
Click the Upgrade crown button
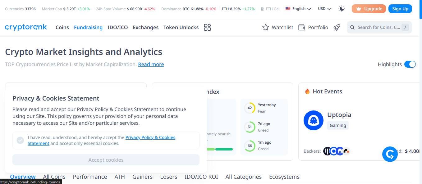coord(369,9)
